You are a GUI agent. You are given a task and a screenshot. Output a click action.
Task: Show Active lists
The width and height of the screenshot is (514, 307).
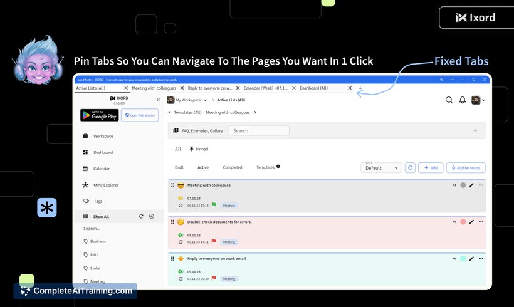(203, 167)
